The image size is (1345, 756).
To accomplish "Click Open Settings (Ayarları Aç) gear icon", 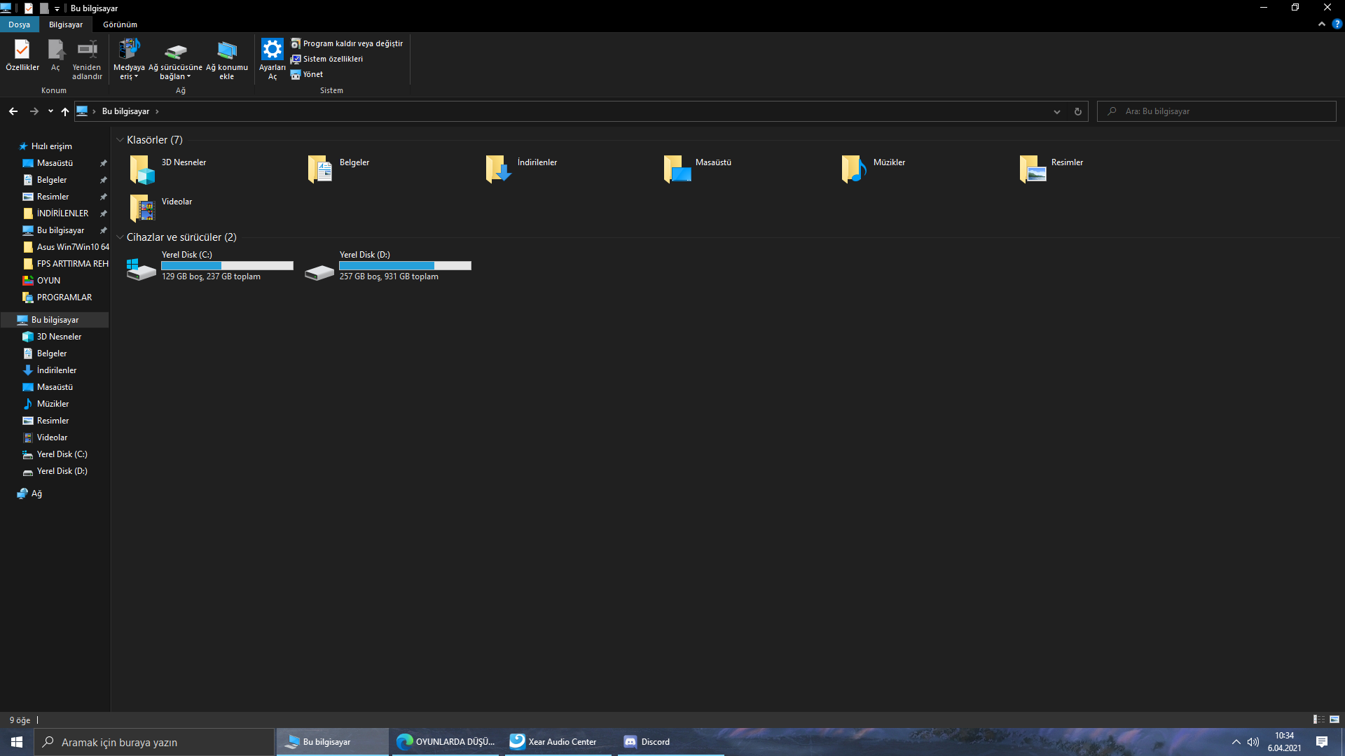I will click(x=273, y=50).
